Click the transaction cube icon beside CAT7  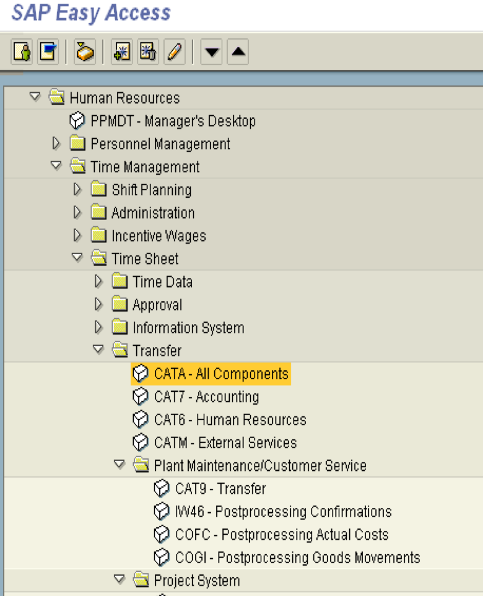point(141,397)
